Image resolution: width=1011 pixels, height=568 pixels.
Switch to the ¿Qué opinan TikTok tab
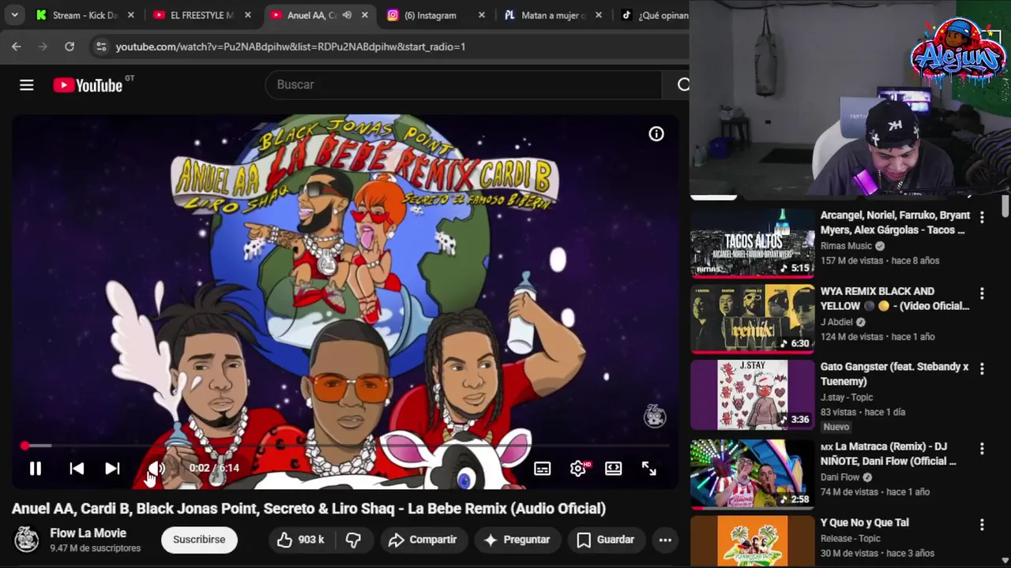point(656,15)
